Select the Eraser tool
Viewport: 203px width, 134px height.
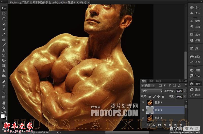(4, 60)
